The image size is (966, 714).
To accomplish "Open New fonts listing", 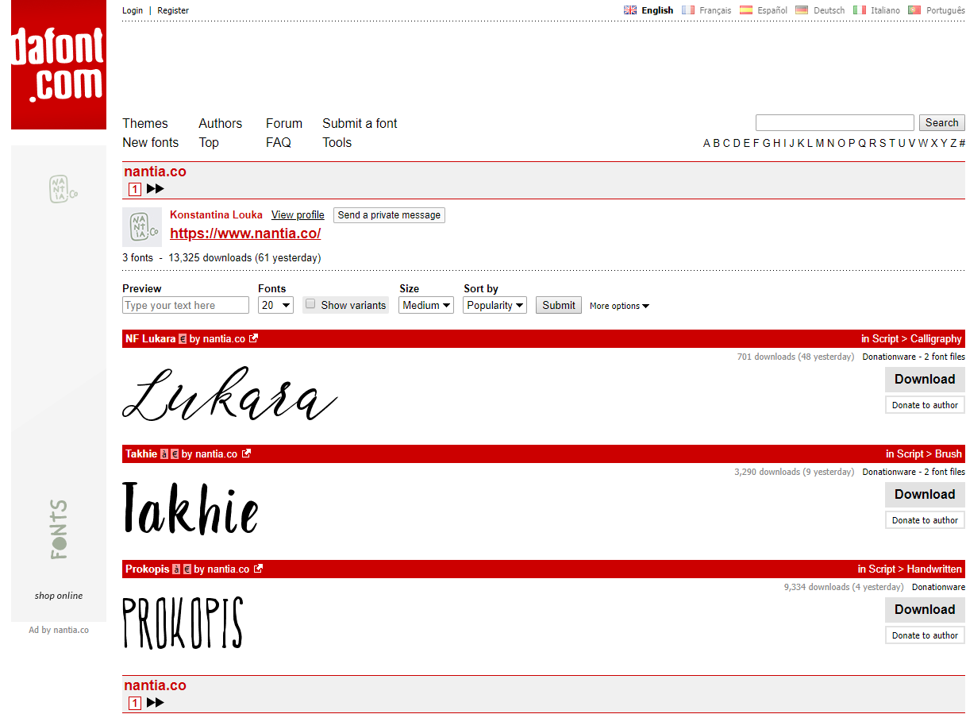I will tap(150, 142).
